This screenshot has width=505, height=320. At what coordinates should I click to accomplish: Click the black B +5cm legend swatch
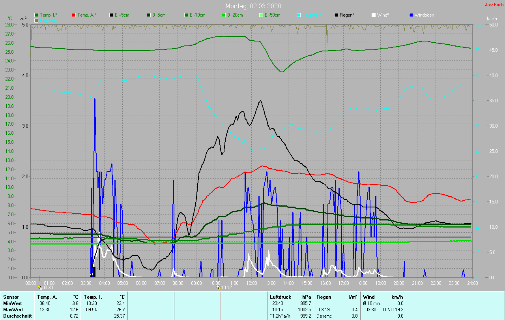(111, 15)
